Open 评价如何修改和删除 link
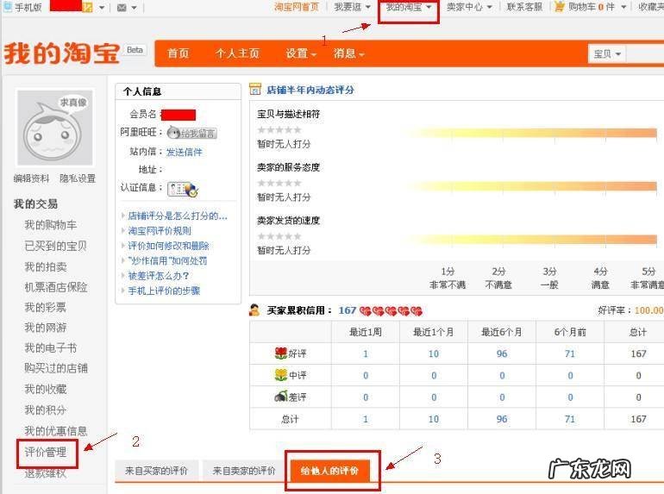This screenshot has width=664, height=494. (x=168, y=246)
